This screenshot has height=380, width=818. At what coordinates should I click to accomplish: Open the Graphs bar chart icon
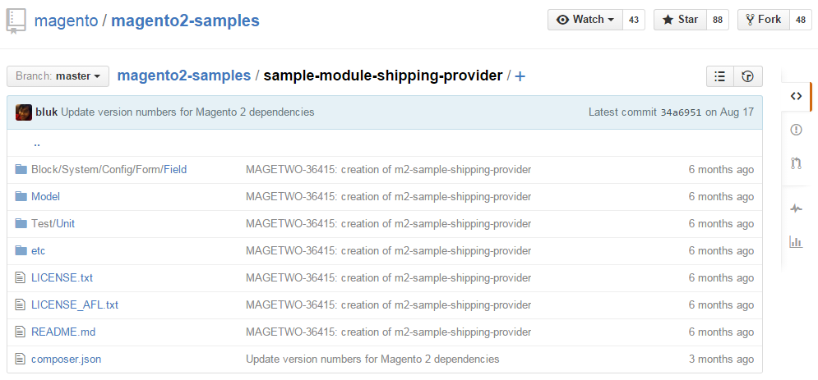pos(796,241)
